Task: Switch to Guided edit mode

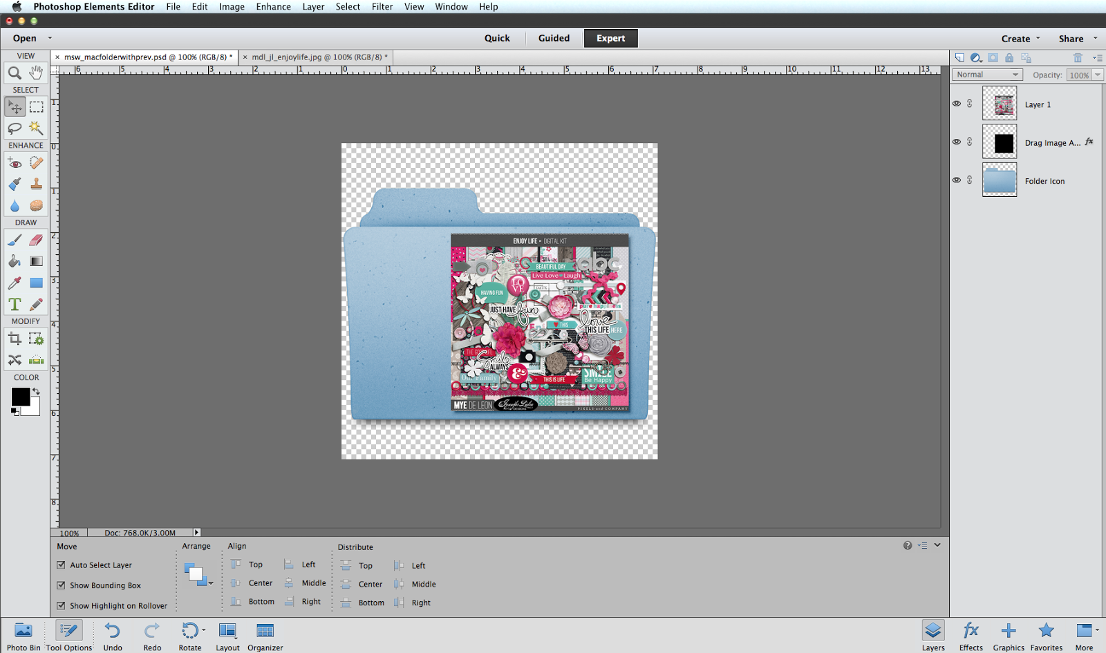Action: pos(554,39)
